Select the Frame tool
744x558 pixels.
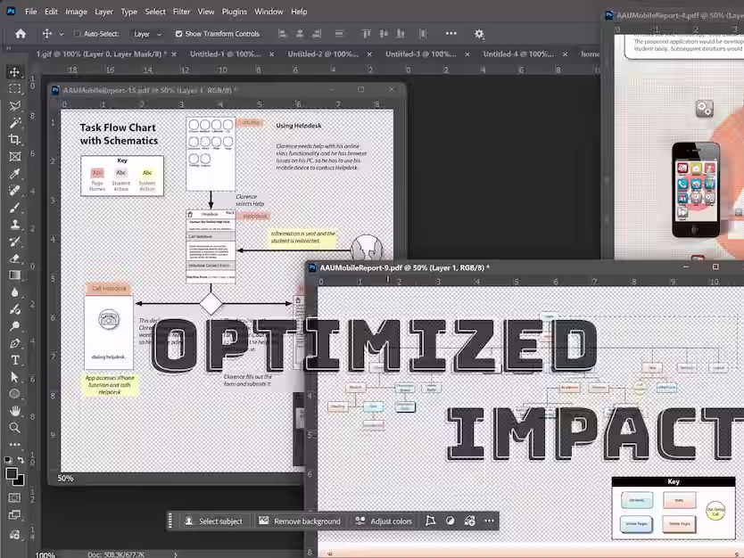pos(14,157)
